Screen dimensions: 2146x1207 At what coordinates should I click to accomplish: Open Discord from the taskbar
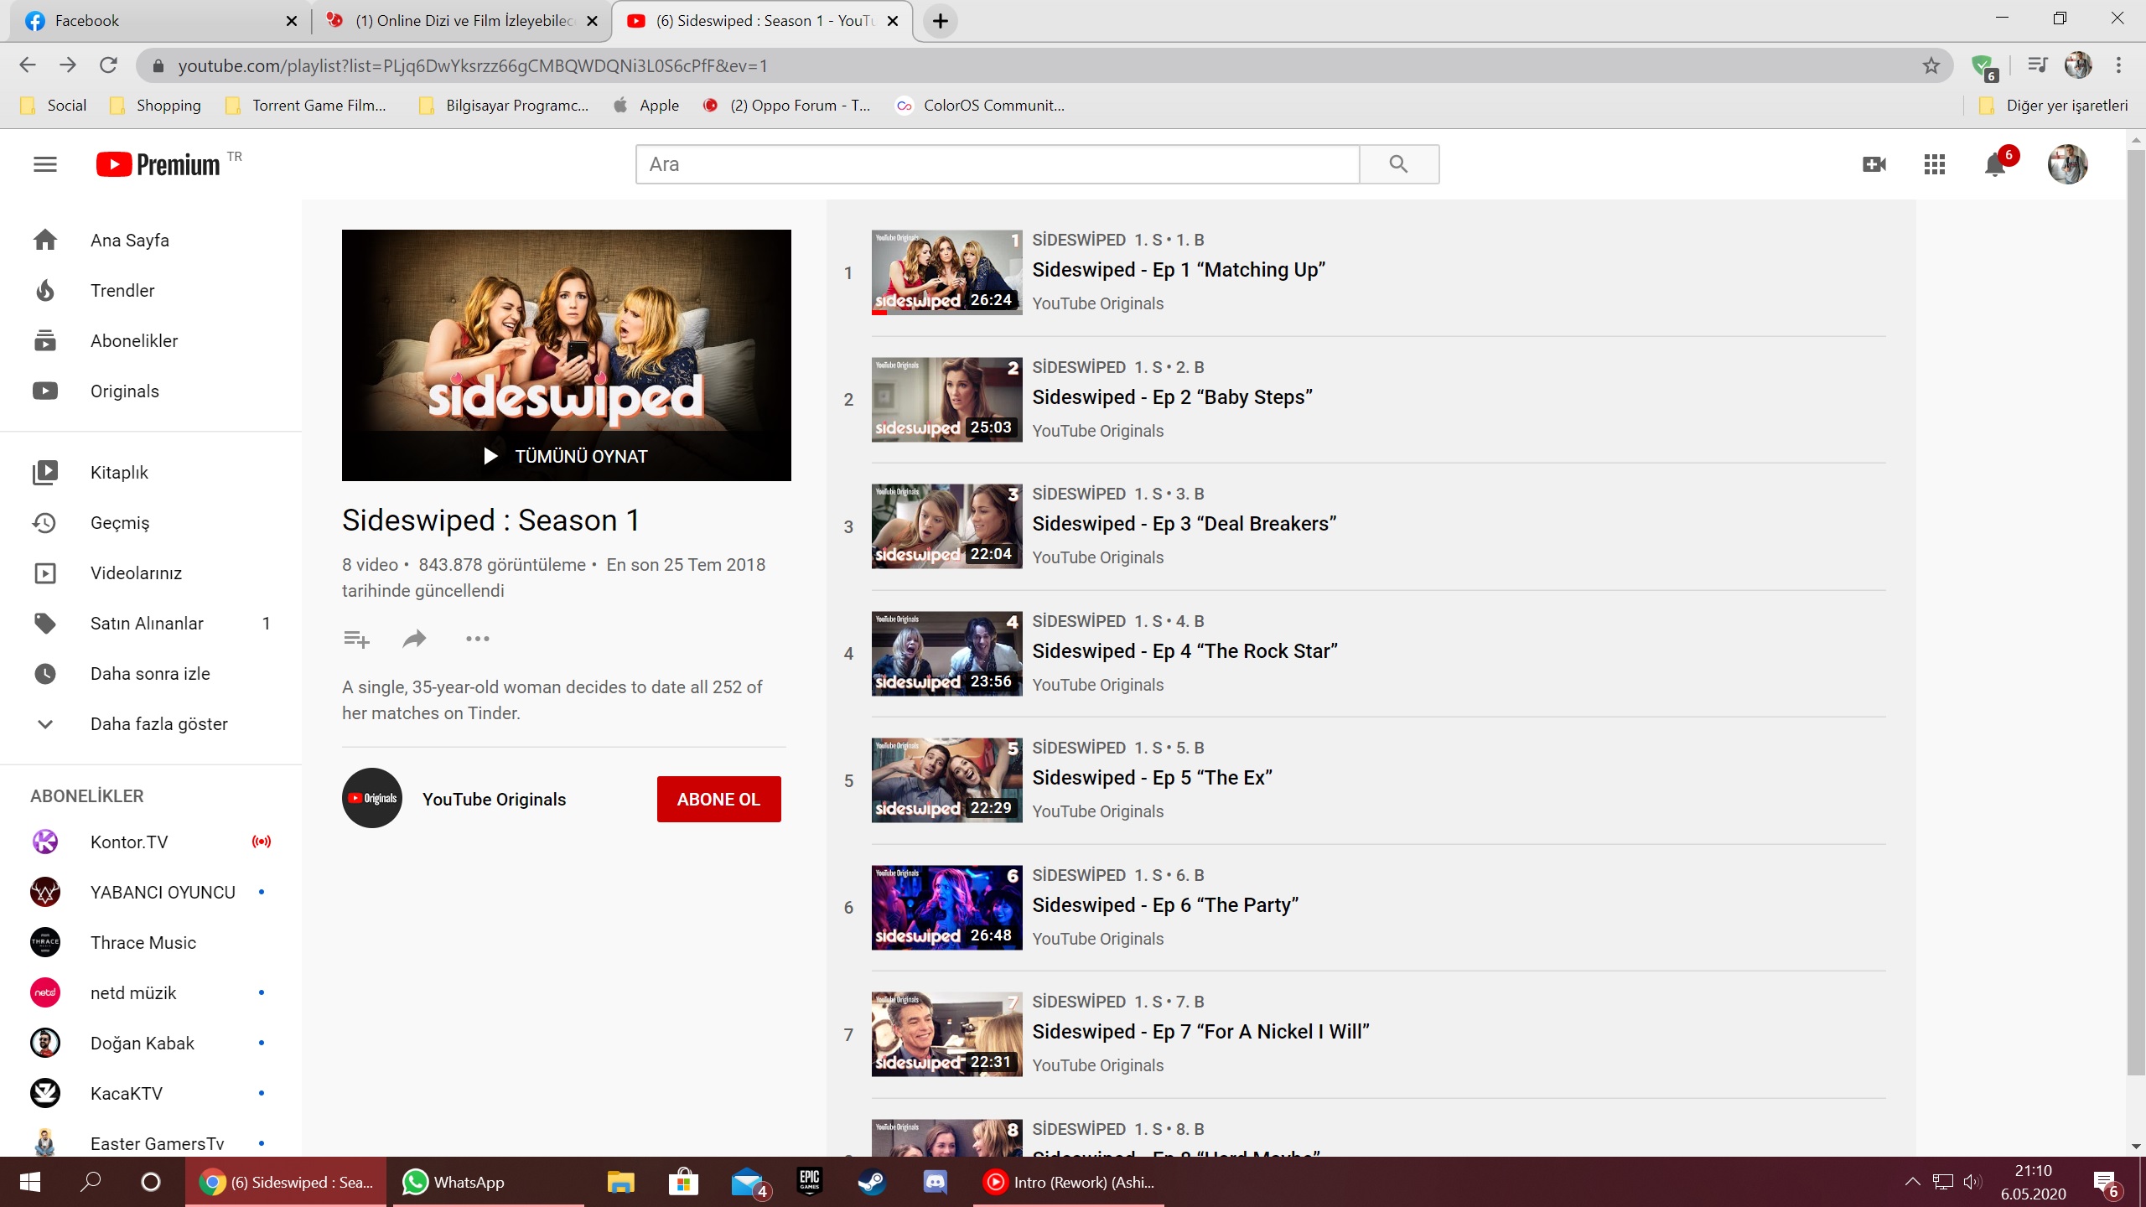tap(935, 1182)
